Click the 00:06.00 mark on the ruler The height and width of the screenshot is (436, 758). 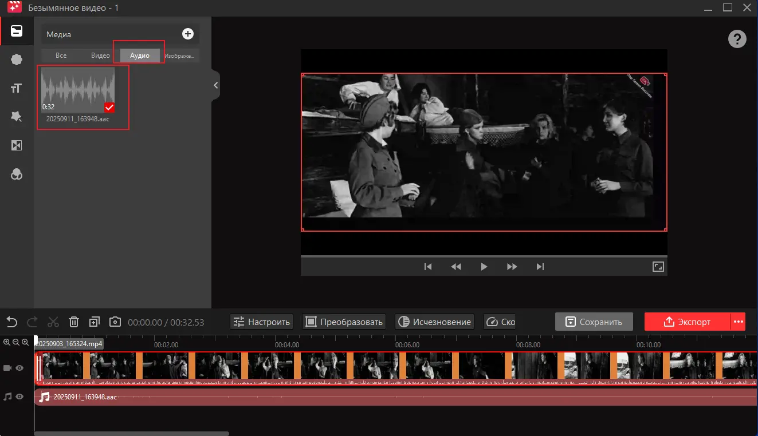407,345
